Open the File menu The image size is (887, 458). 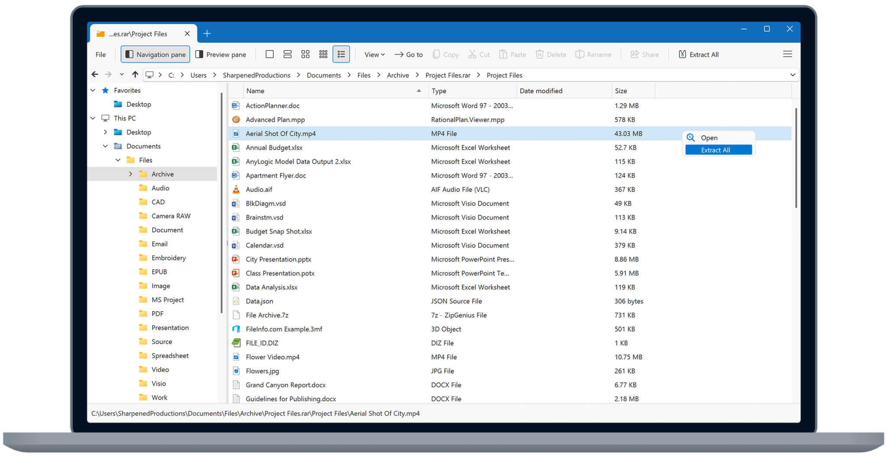[100, 54]
